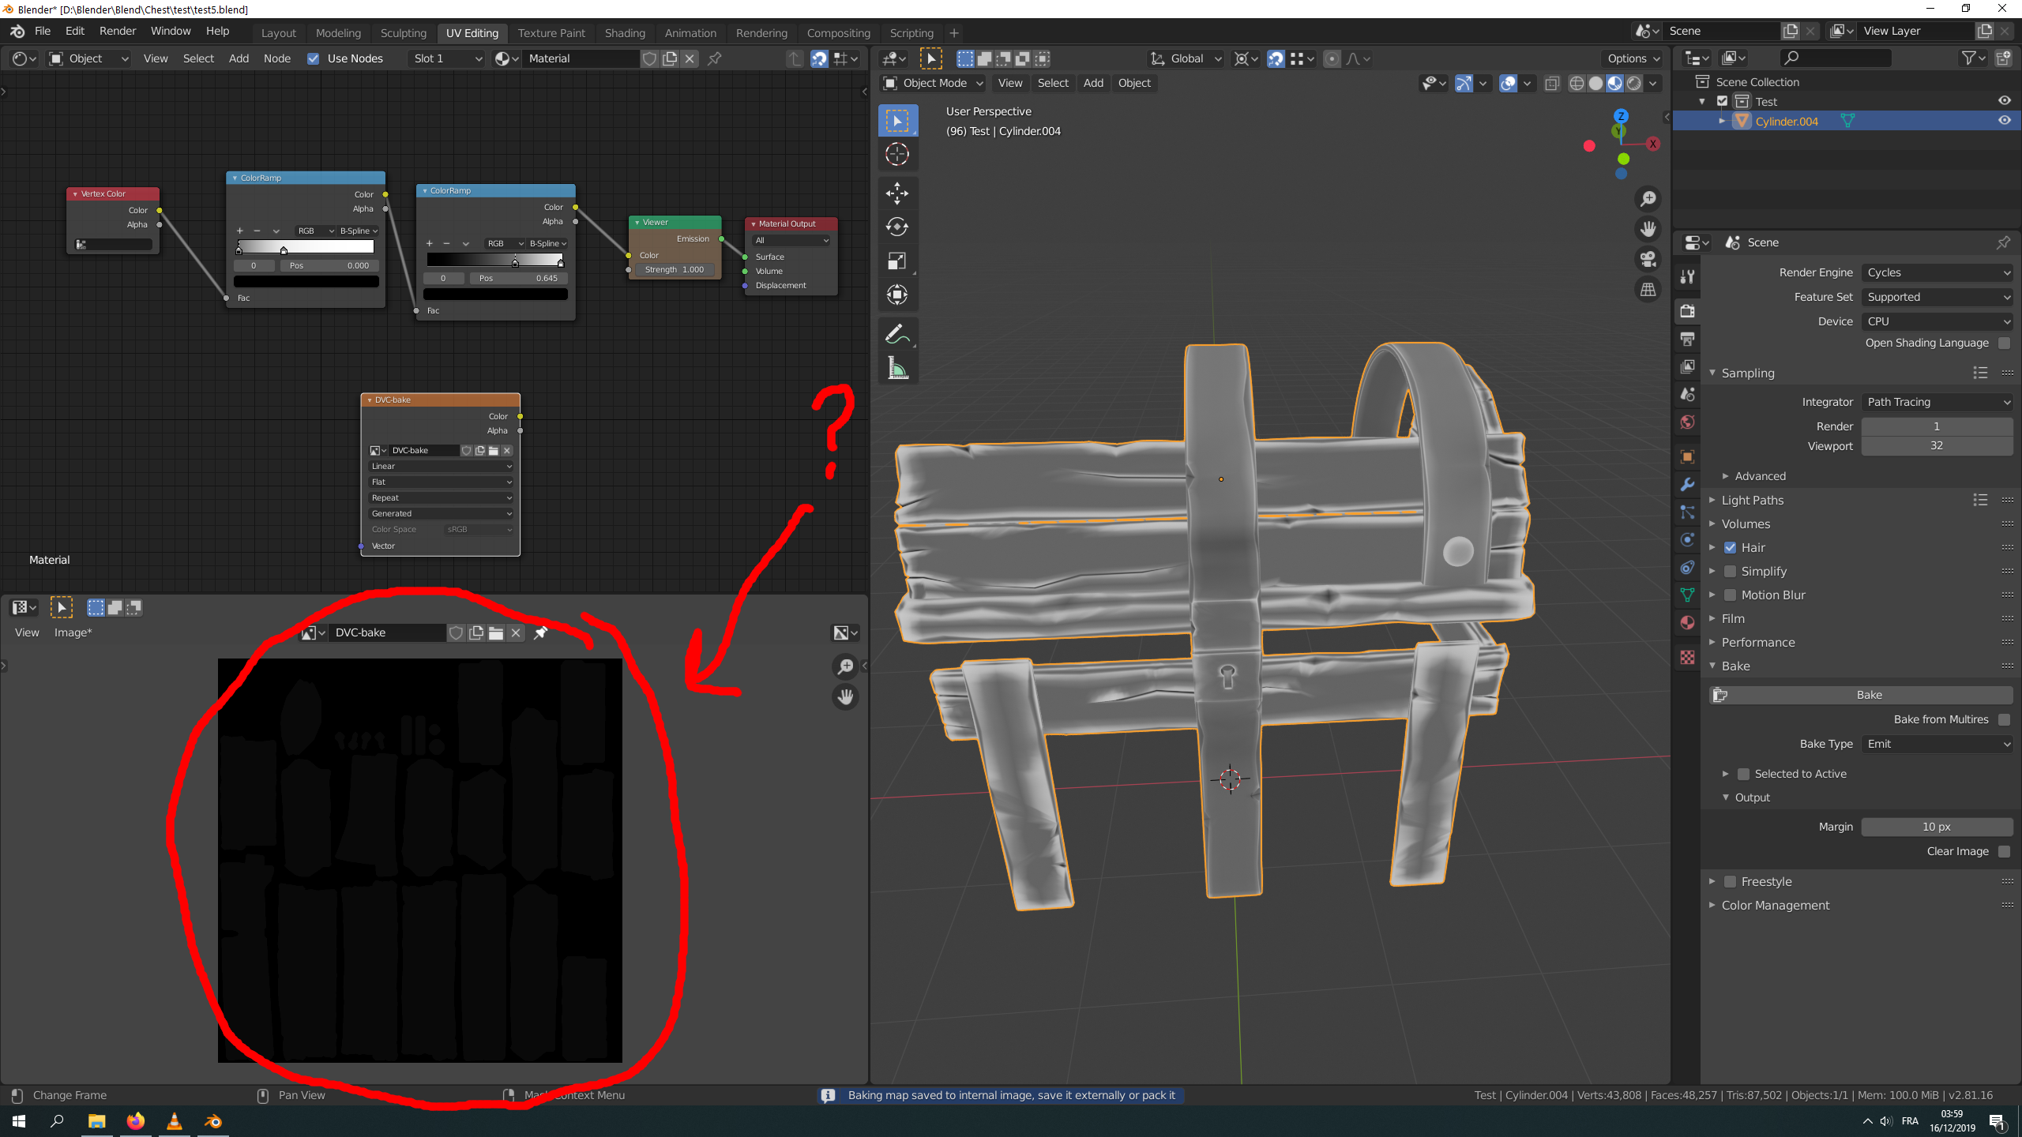Hide Cylinder.004 with the eye icon
The image size is (2022, 1137).
pos(2005,121)
